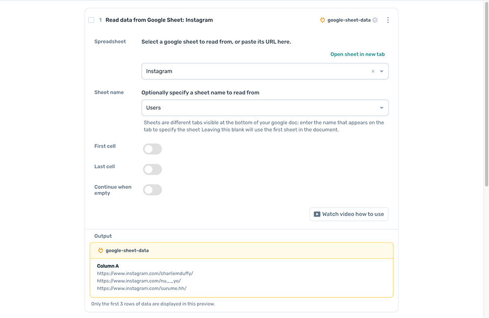Screen dimensions: 489x318
Task: Click the Watch video how to use button
Action: [x=349, y=214]
